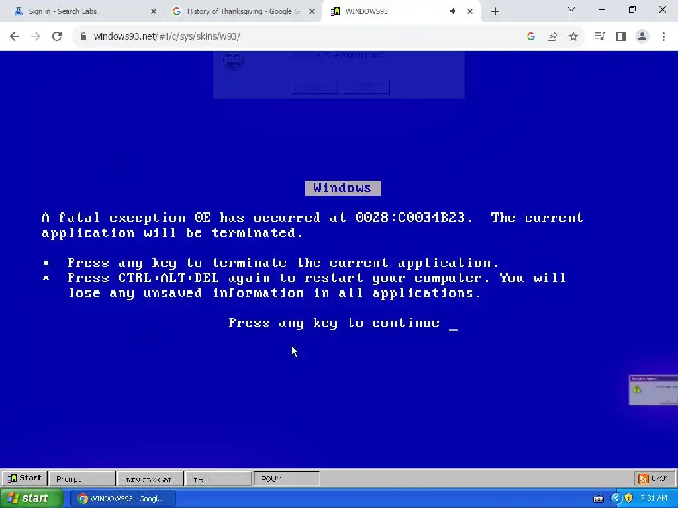
Task: Click the RSS feed tray icon
Action: pos(644,479)
